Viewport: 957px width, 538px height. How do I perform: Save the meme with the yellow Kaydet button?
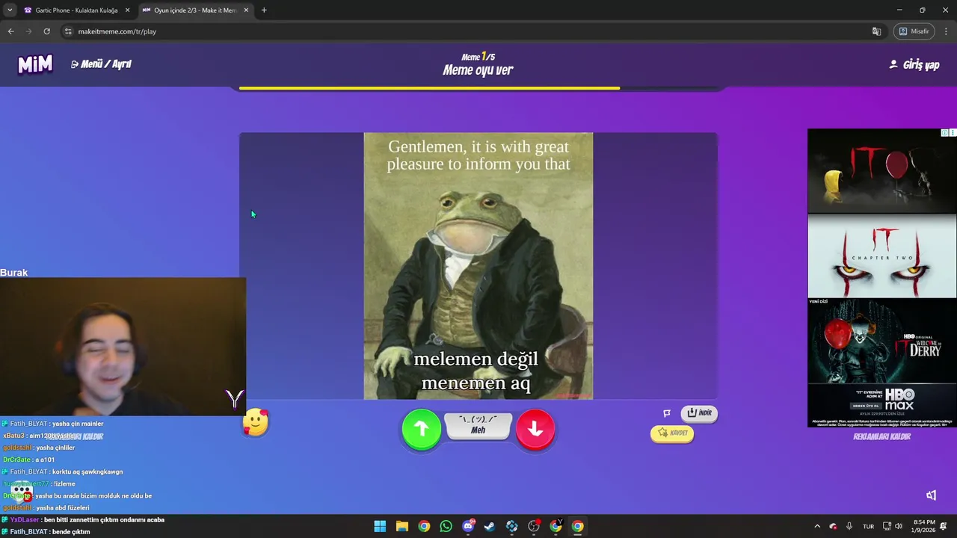(x=672, y=433)
